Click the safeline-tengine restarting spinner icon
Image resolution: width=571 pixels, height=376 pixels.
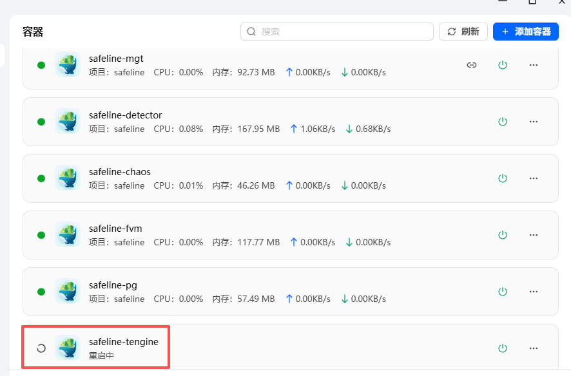pos(41,348)
